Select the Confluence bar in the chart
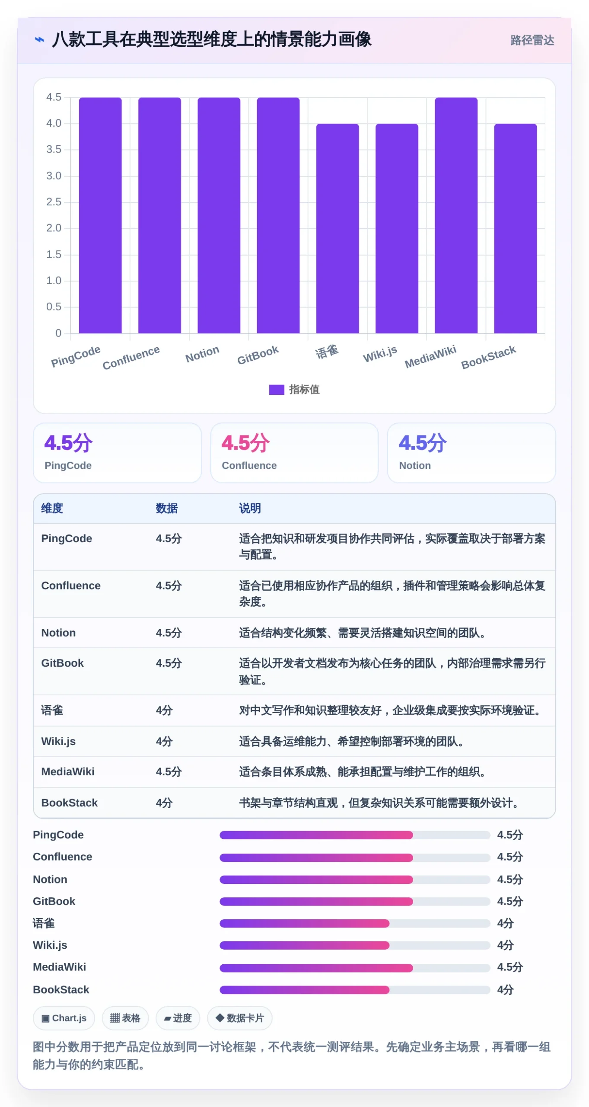The width and height of the screenshot is (589, 1107). (159, 215)
